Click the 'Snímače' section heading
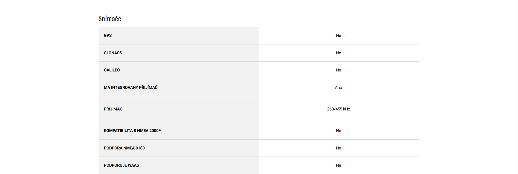 tap(110, 19)
